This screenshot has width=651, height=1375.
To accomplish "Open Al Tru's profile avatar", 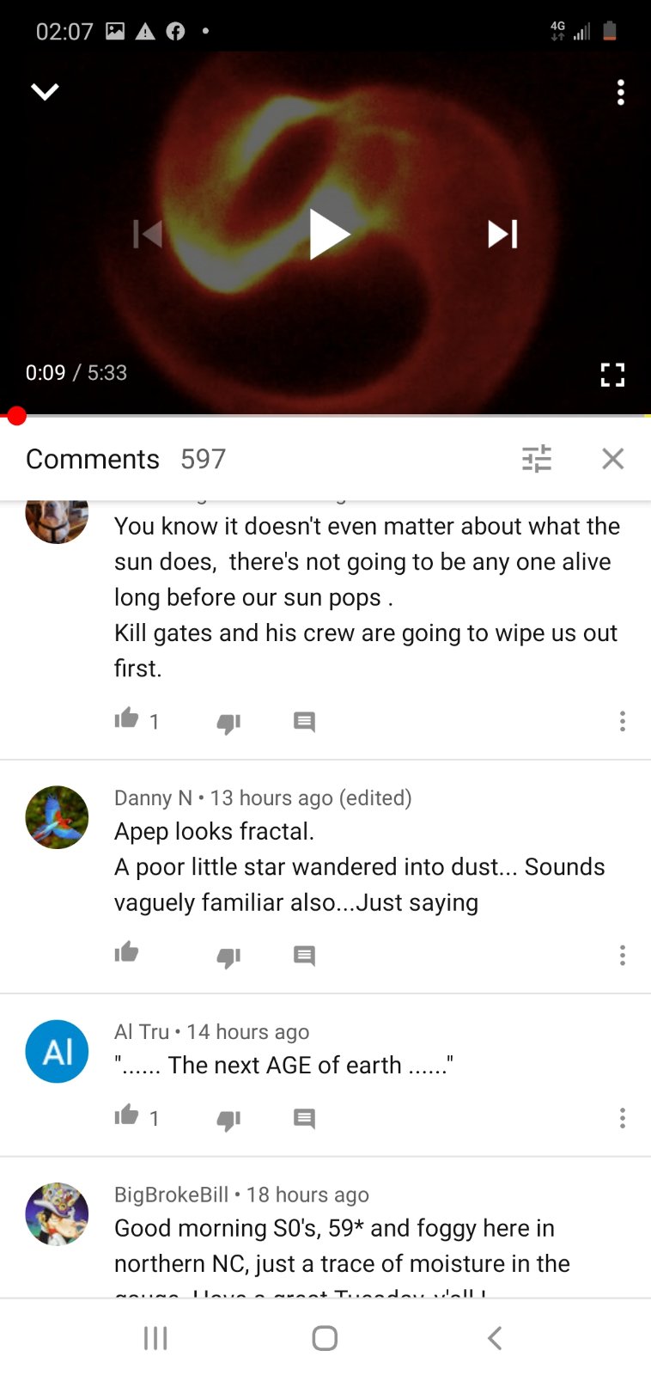I will point(57,1051).
